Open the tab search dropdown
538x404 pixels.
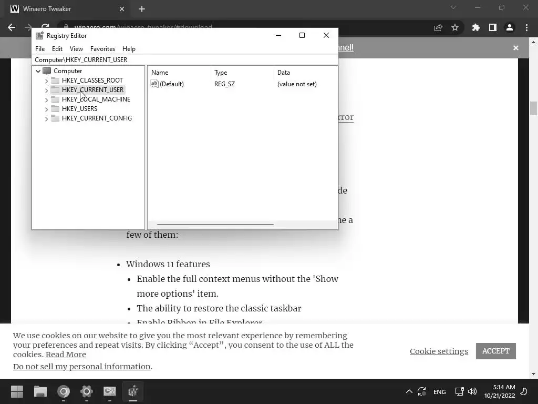click(x=453, y=7)
